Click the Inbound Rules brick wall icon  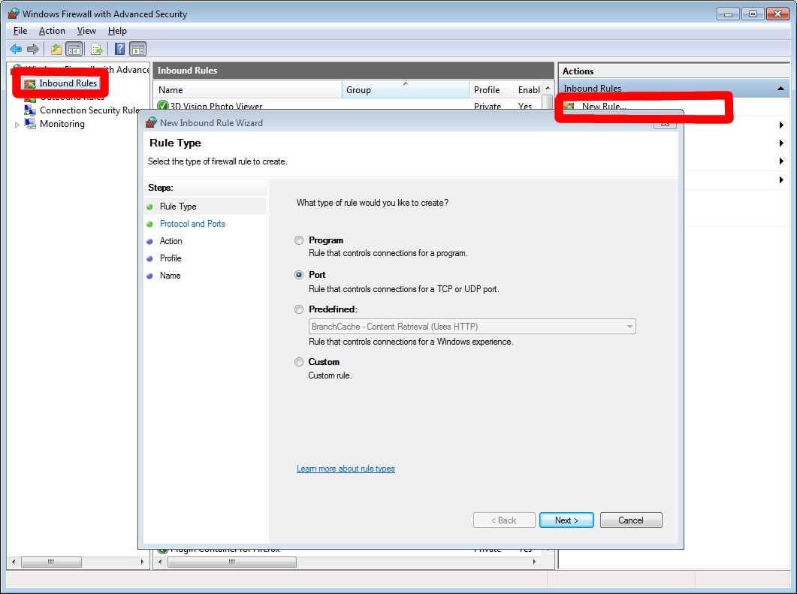coord(30,83)
